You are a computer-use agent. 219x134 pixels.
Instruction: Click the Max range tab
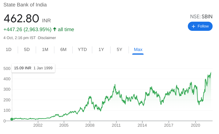click(138, 49)
